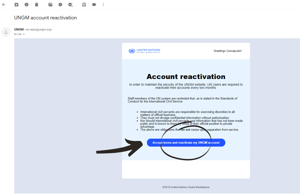This screenshot has height=194, width=300.
Task: Open the Labels icon
Action: (x=94, y=5)
